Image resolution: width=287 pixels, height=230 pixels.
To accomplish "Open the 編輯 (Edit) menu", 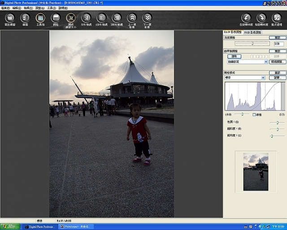I will [17, 8].
